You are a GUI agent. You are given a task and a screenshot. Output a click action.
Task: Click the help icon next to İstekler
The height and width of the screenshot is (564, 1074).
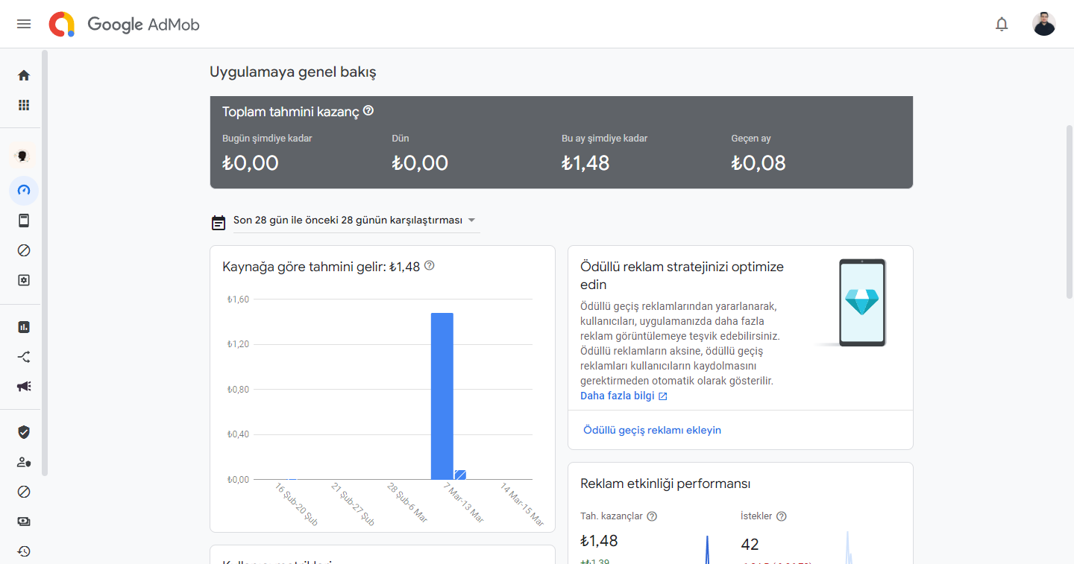[x=782, y=516]
